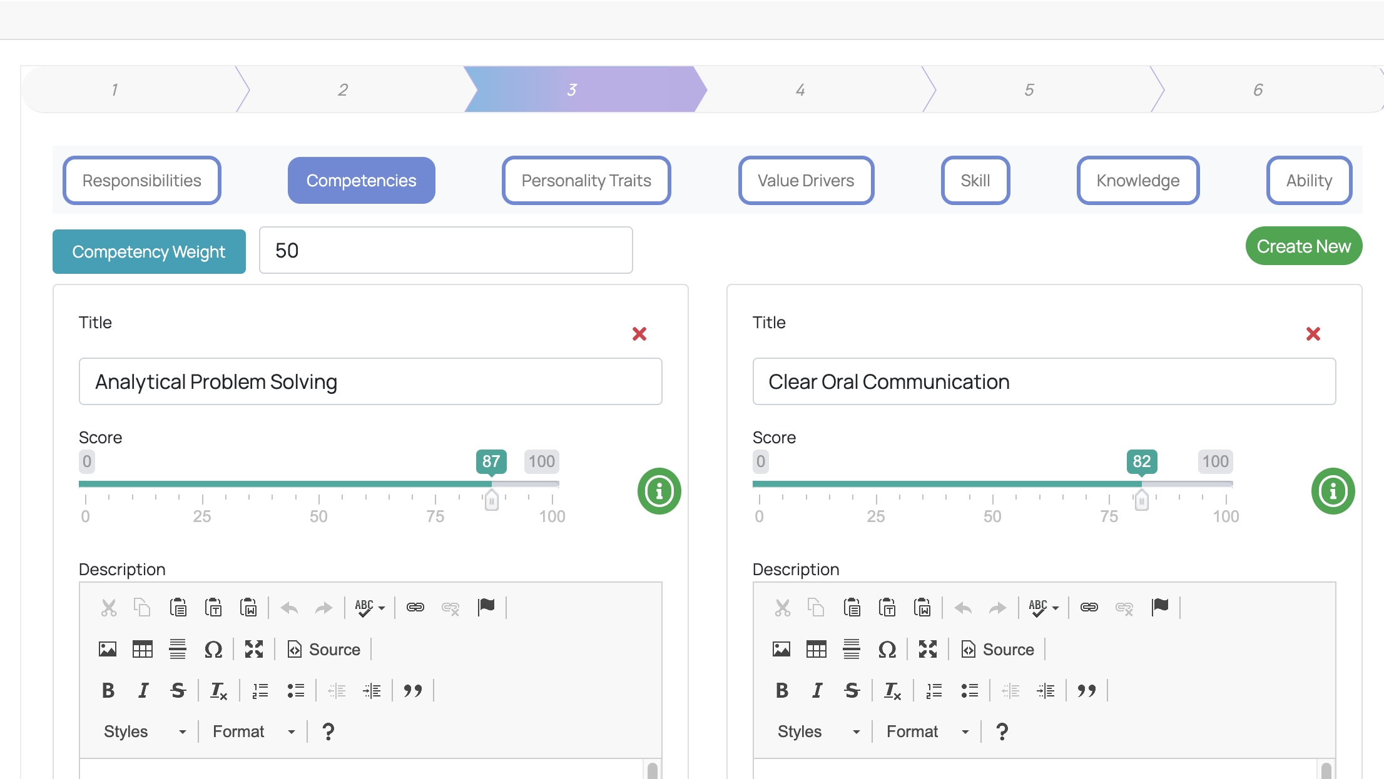Screen dimensions: 1384x779
Task: Apply a blockquote in the left editor
Action: pyautogui.click(x=413, y=690)
